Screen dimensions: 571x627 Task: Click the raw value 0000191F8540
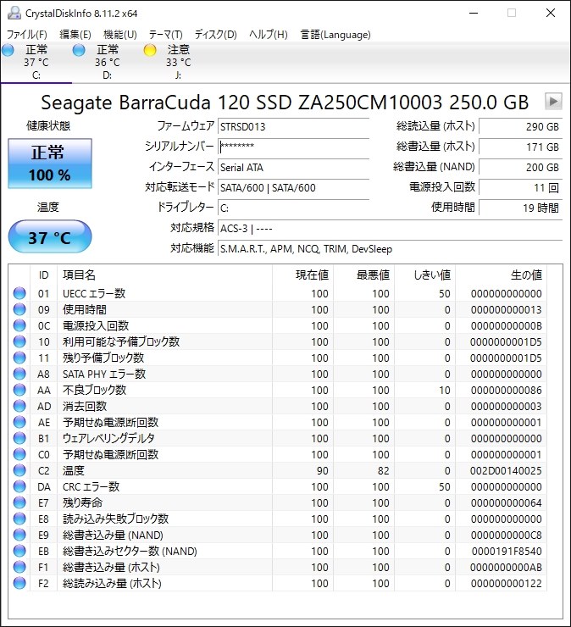[x=507, y=551]
